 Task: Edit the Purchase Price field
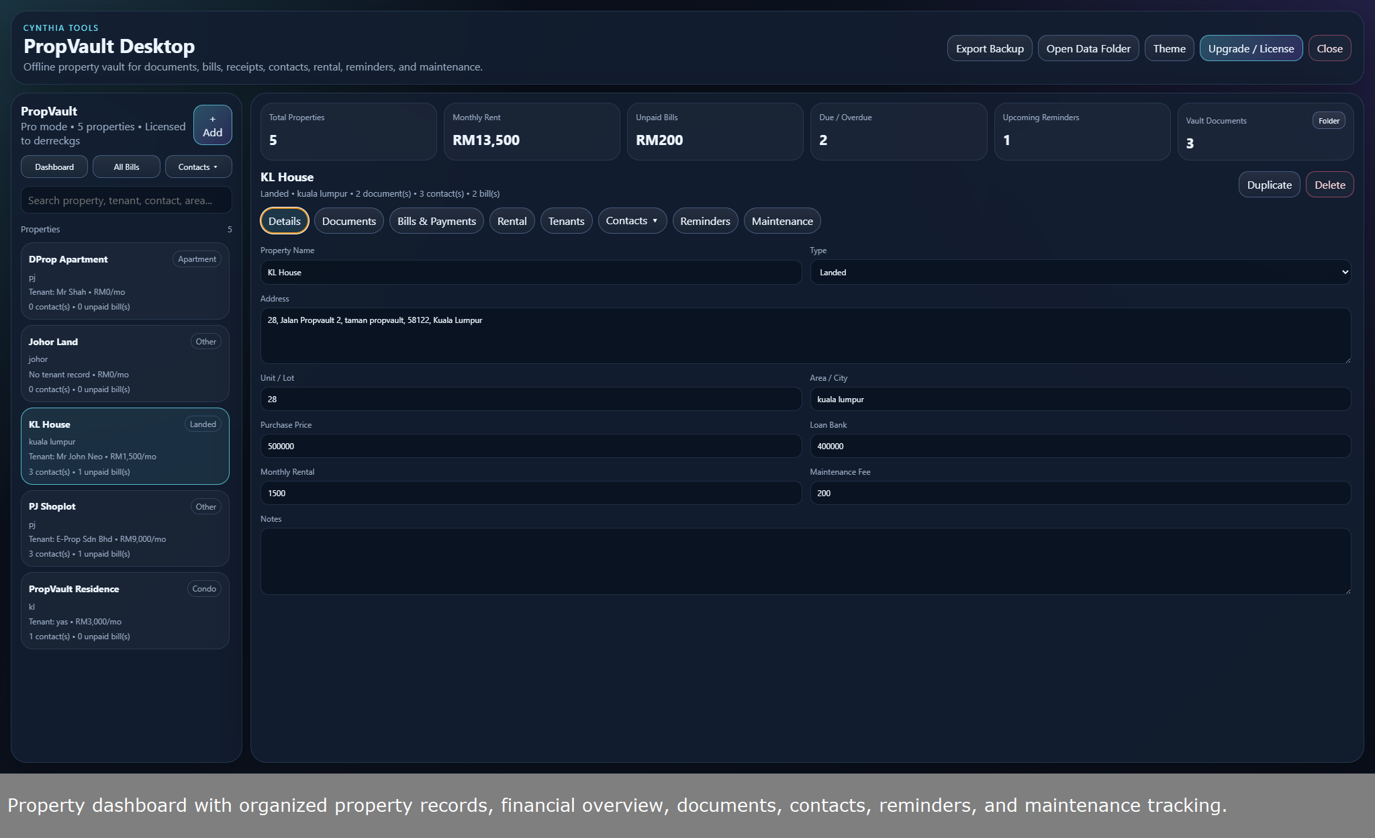tap(530, 446)
